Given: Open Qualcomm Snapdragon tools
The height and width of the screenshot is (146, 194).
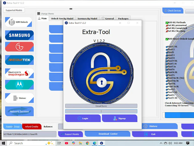Looking at the screenshot, I should [x=19, y=73].
